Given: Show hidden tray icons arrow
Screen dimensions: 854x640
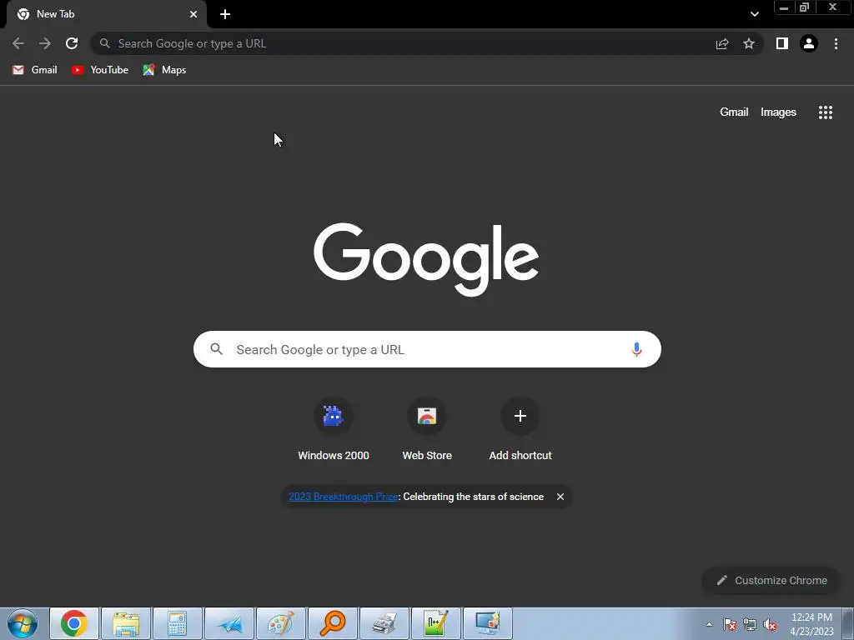Looking at the screenshot, I should point(709,624).
